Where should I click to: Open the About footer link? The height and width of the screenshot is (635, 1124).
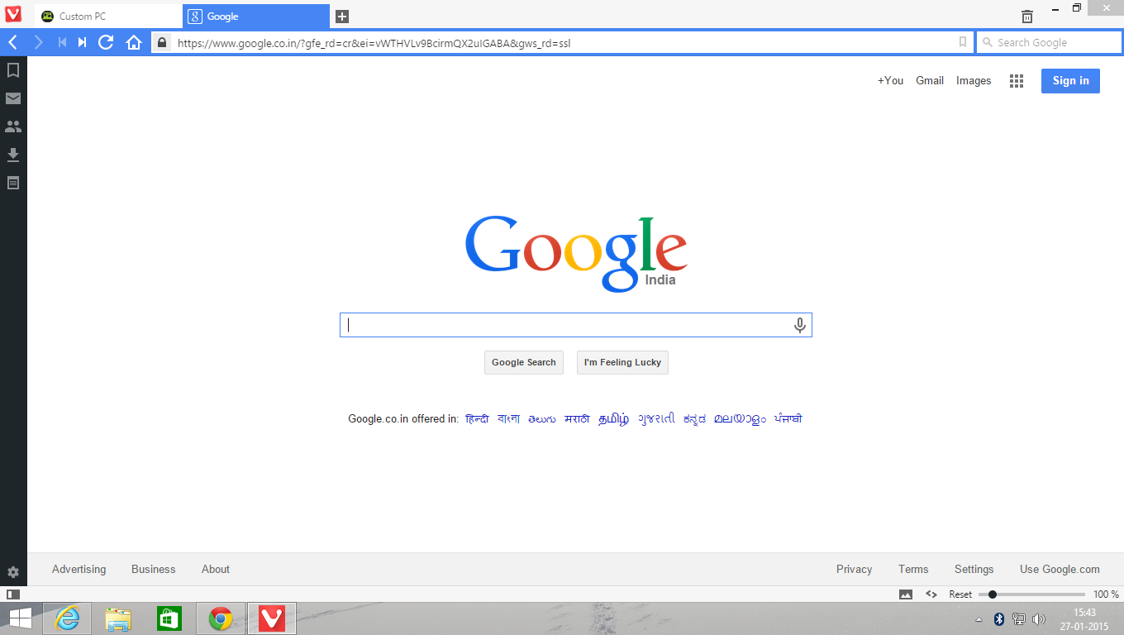[216, 569]
